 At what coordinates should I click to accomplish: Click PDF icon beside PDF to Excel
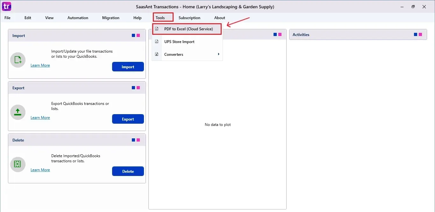(x=157, y=29)
